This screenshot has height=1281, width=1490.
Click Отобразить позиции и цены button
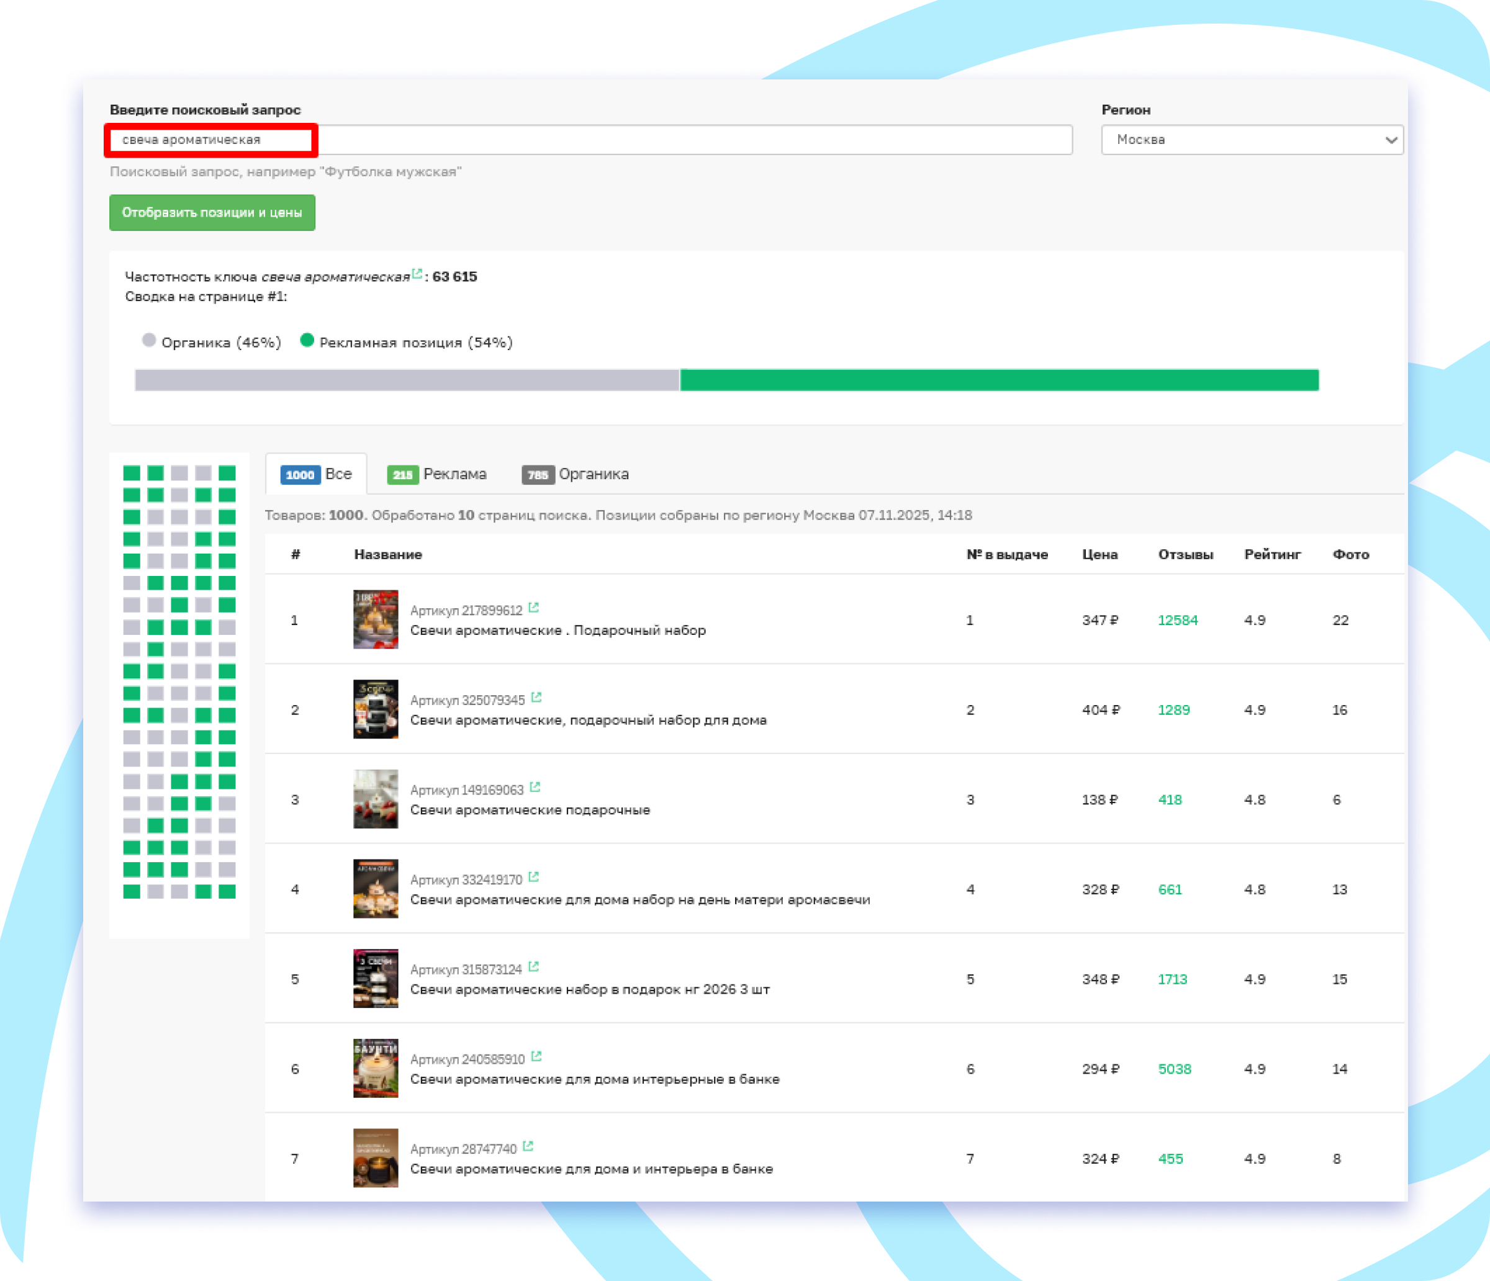pos(212,212)
